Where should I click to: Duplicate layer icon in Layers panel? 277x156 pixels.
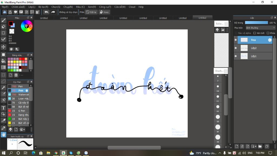267,146
